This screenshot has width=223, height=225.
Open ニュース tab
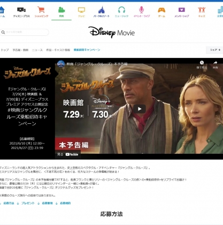[37, 50]
